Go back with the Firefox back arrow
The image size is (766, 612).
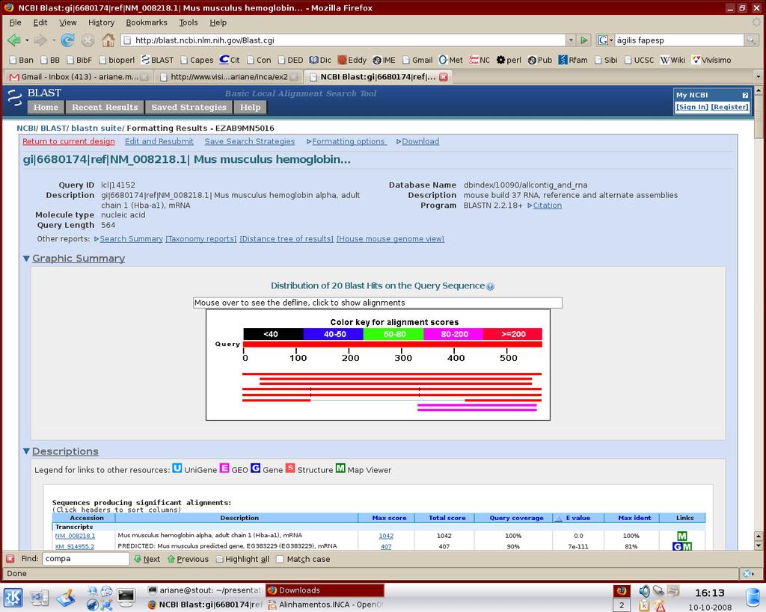click(x=13, y=40)
